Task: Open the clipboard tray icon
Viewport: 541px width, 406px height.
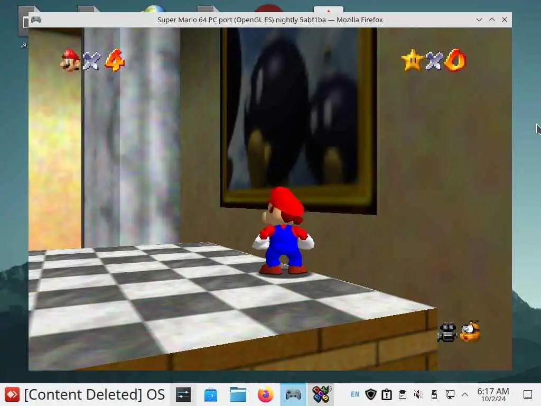Action: [402, 394]
